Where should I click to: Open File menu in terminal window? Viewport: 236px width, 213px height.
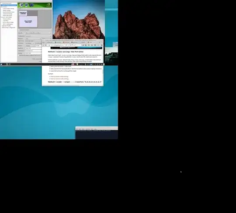point(77,129)
